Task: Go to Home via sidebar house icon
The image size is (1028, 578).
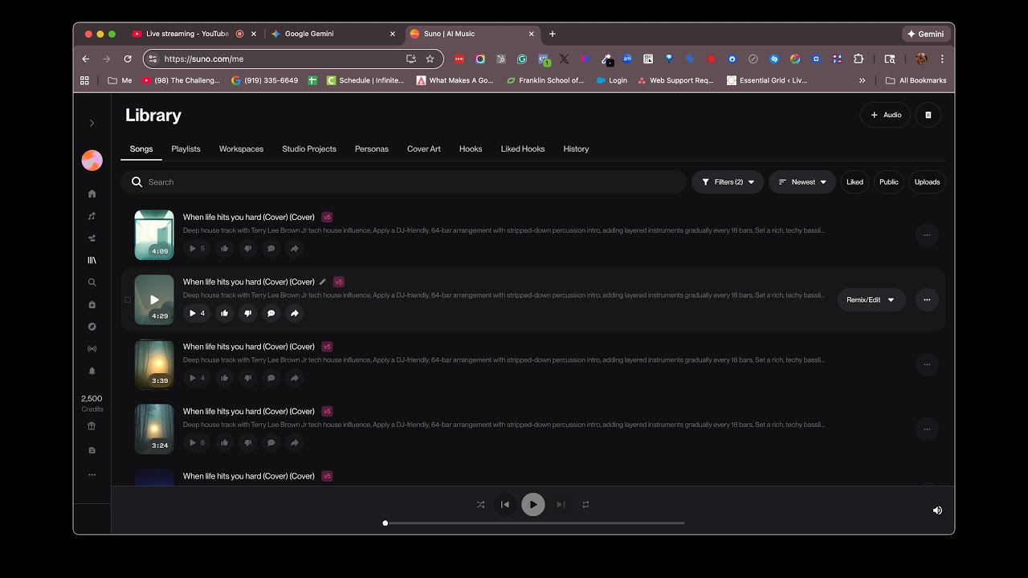Action: point(92,193)
